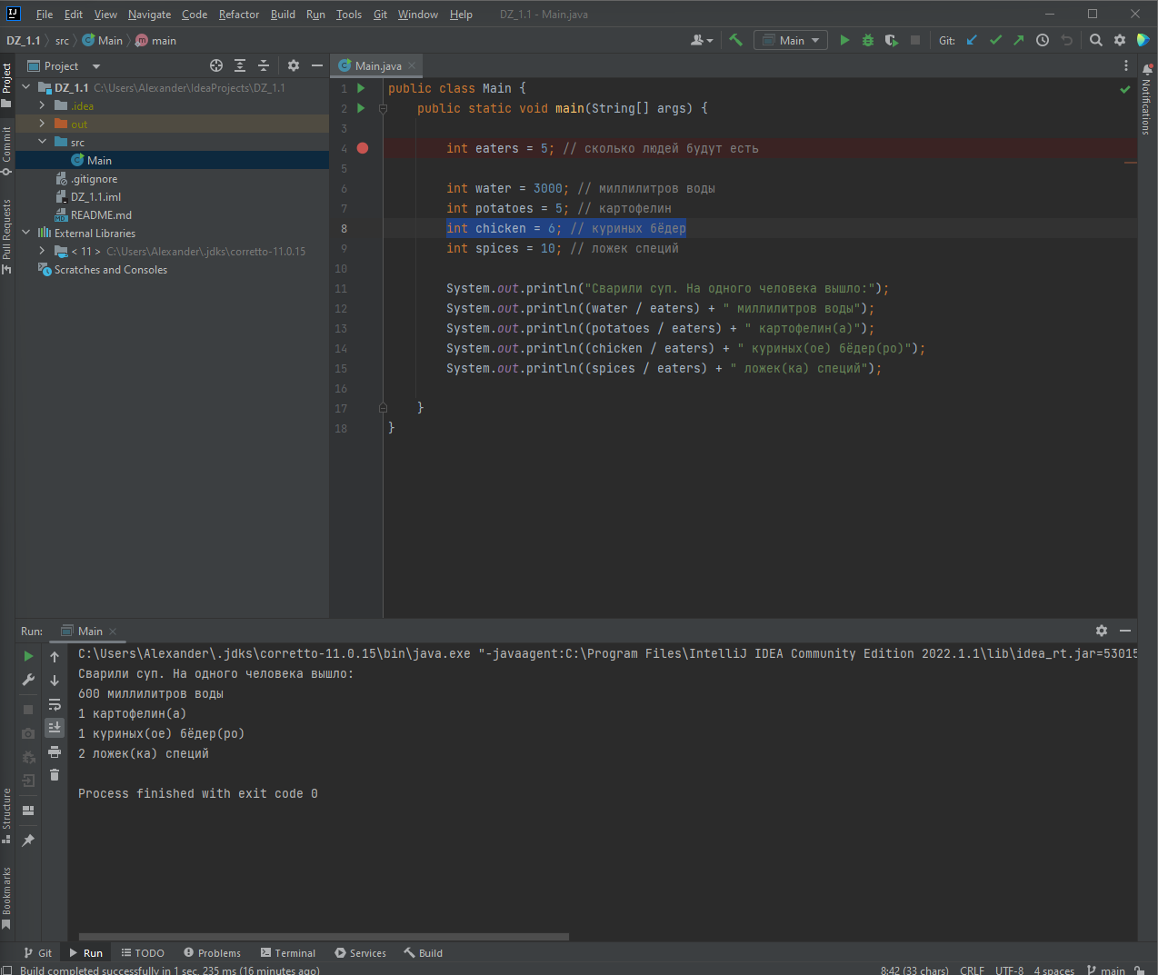Open the Problems tool window
The image size is (1158, 975).
point(213,953)
